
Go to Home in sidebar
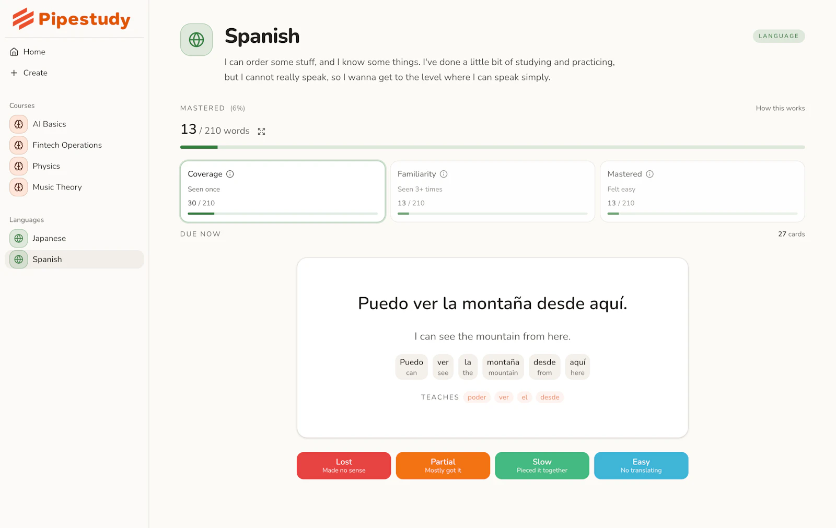pos(74,52)
